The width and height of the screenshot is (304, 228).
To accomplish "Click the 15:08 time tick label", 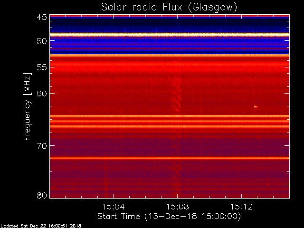I will click(x=177, y=207).
